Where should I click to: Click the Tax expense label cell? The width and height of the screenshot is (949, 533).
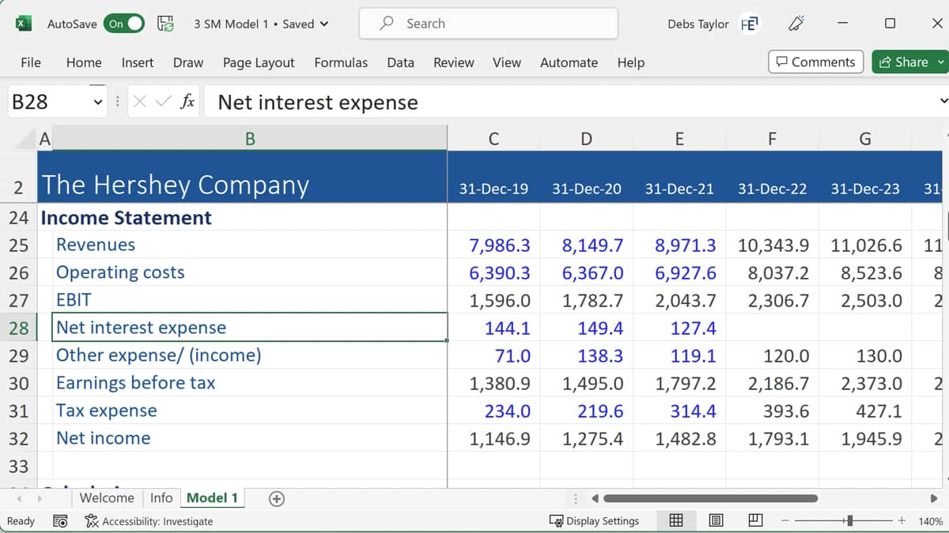[x=250, y=411]
